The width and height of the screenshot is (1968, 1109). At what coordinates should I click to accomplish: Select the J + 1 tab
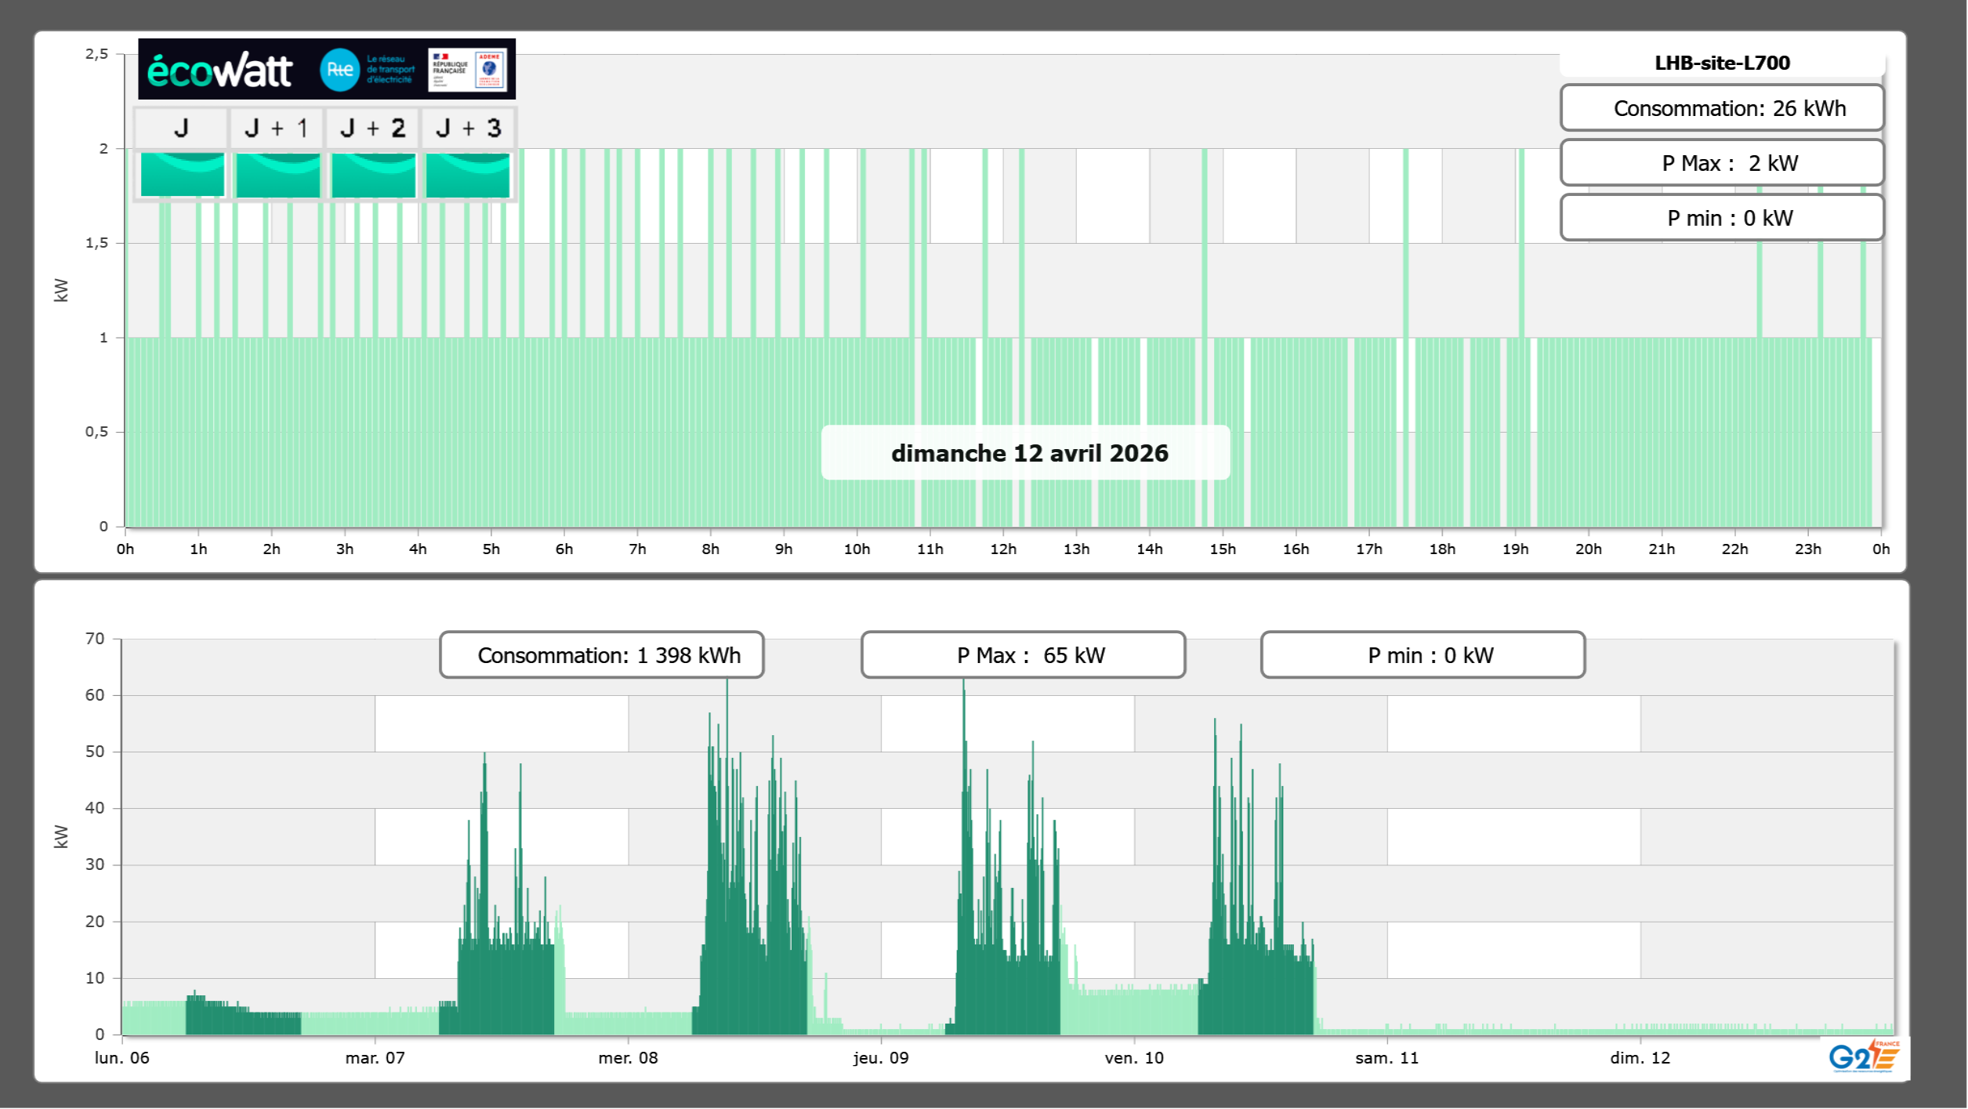(277, 128)
